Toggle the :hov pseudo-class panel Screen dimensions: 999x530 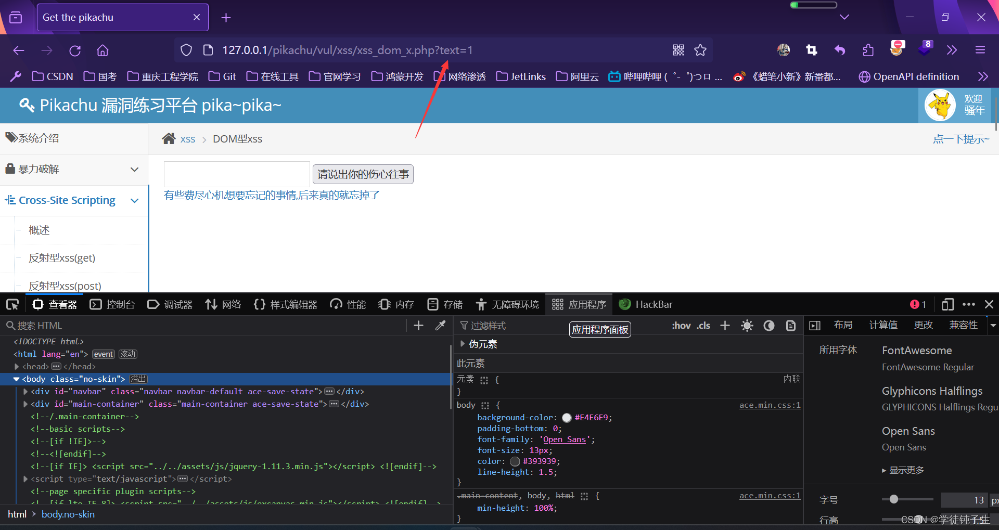pyautogui.click(x=681, y=326)
